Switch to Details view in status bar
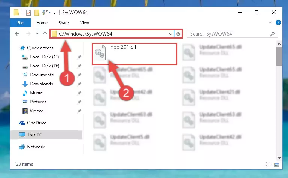Screen dimensions: 288x178 [x=269, y=165]
